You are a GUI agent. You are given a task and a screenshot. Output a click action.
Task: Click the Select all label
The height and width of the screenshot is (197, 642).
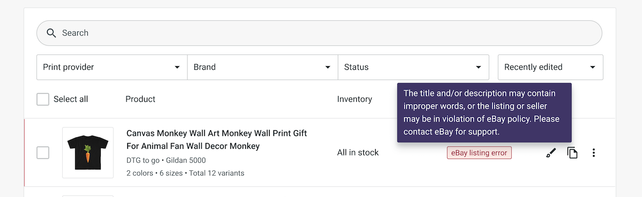tap(71, 99)
